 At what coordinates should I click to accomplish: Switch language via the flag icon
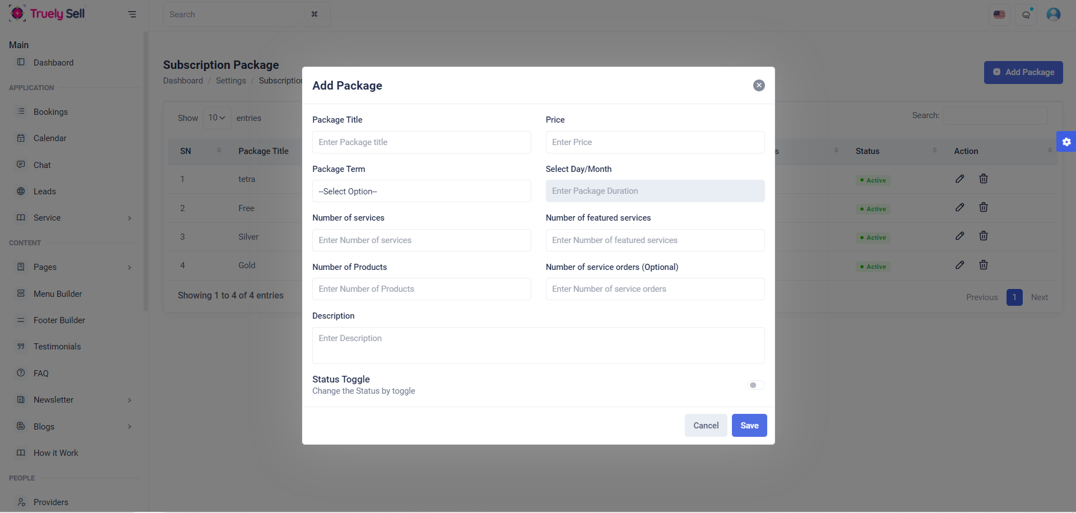pos(999,14)
